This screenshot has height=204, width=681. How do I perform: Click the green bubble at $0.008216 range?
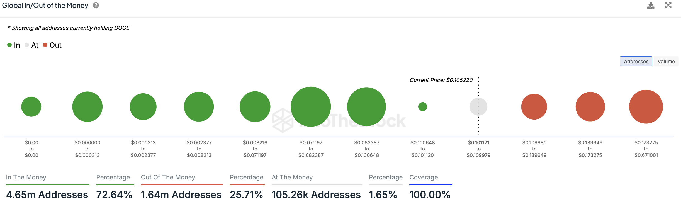click(x=255, y=106)
